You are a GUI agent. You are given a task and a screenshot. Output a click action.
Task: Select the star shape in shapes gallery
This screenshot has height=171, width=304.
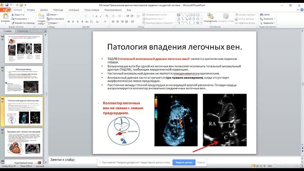pos(198,23)
